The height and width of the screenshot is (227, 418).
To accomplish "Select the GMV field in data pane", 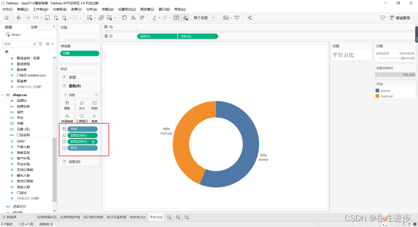I will coord(21,141).
